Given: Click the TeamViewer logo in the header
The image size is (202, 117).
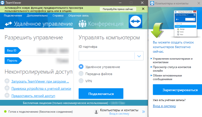Looking at the screenshot, I should 136,21.
